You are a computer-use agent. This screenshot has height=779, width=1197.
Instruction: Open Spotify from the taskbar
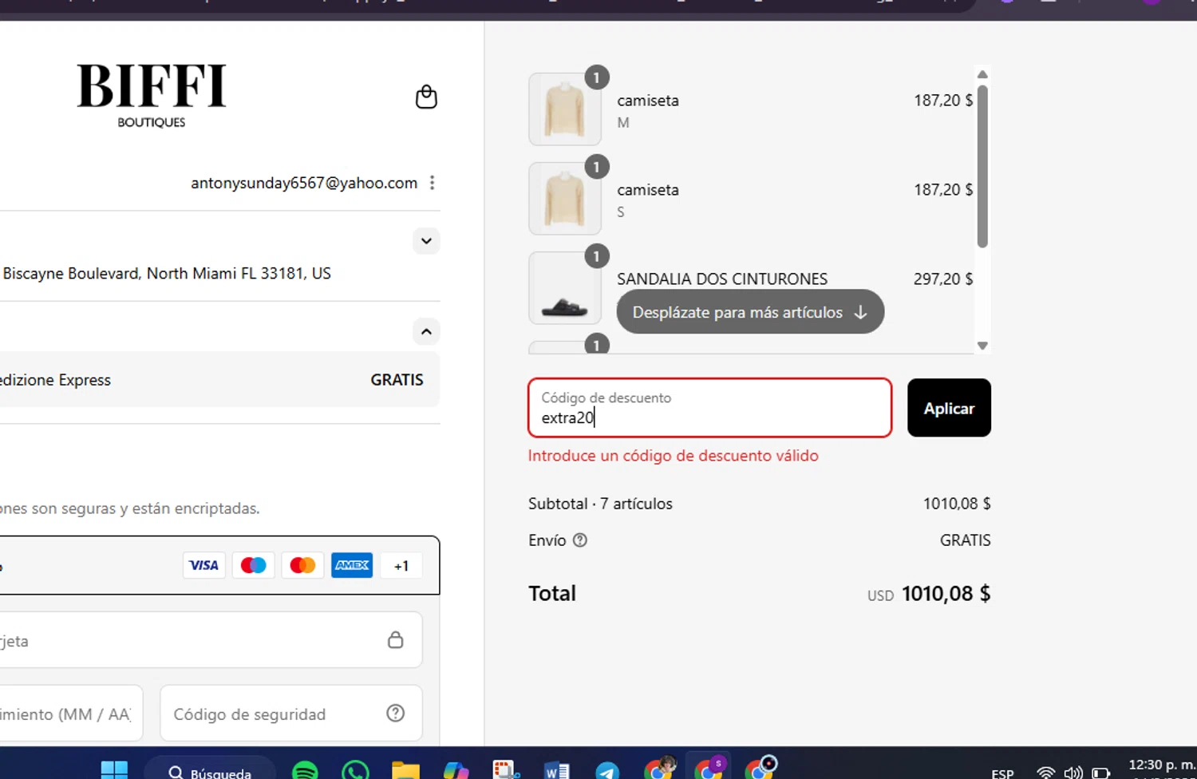[305, 771]
